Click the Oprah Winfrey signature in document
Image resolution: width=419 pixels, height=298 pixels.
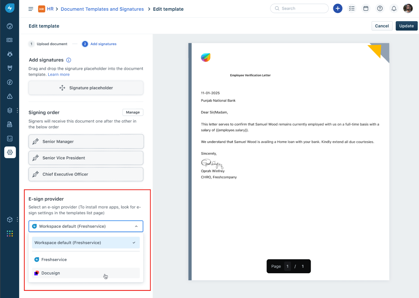pos(212,163)
